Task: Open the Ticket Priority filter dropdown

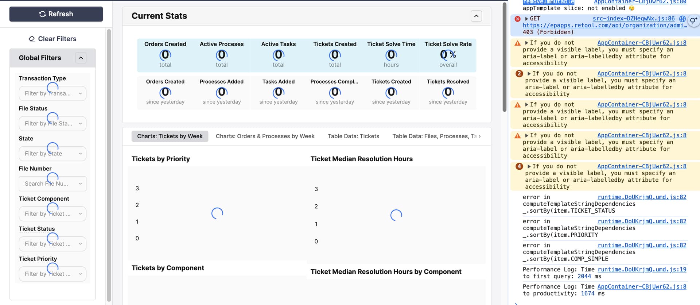Action: point(52,274)
